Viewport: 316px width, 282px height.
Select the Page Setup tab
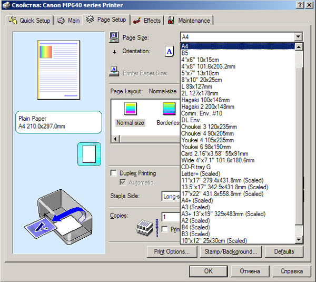[106, 20]
